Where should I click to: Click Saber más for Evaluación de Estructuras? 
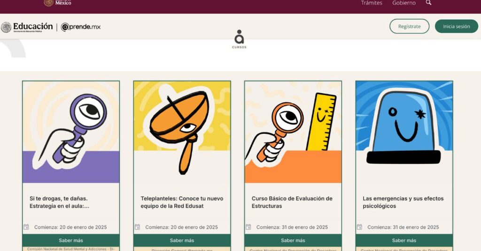pyautogui.click(x=293, y=240)
